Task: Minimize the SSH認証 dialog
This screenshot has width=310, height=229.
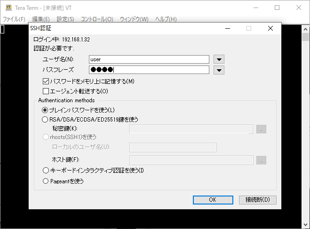Action: [x=228, y=28]
